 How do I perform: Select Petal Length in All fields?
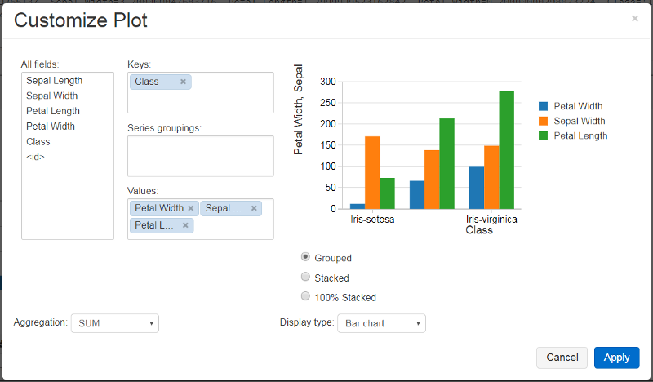coord(53,111)
